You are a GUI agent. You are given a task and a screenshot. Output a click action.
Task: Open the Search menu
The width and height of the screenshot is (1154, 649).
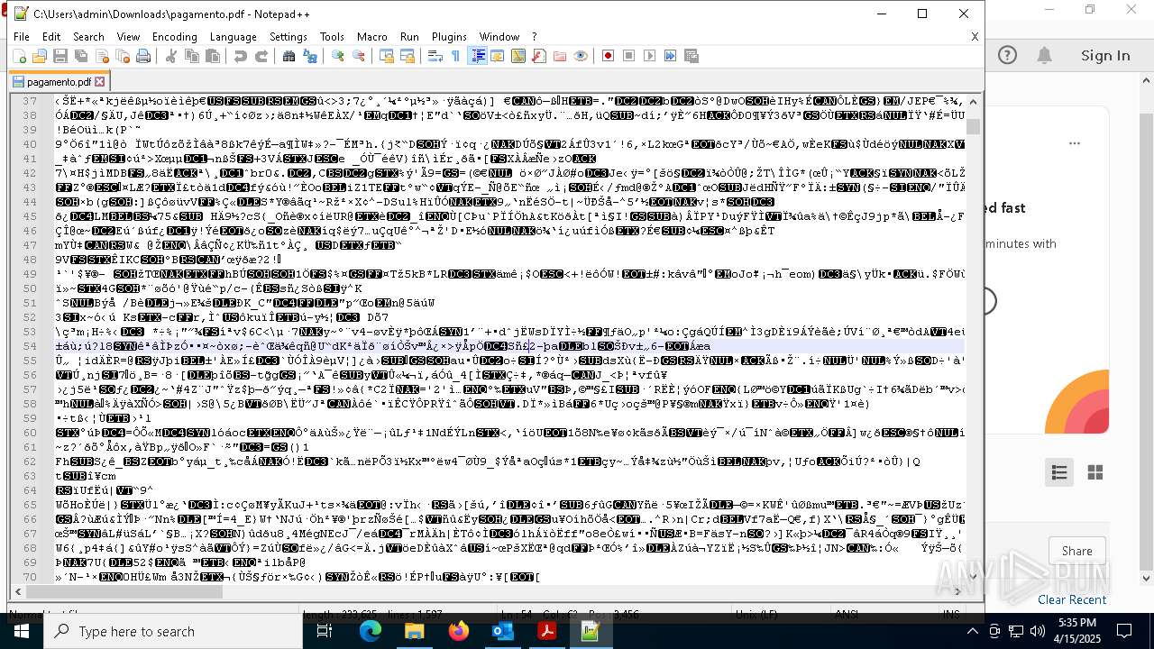click(88, 37)
